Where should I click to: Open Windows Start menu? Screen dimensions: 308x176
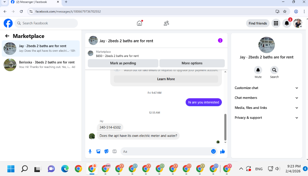click(x=11, y=169)
